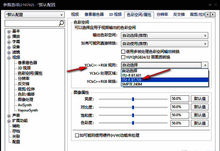
Task: Enable 使用多核处理色彩空间输出转换 checkbox
Action: (x=124, y=51)
